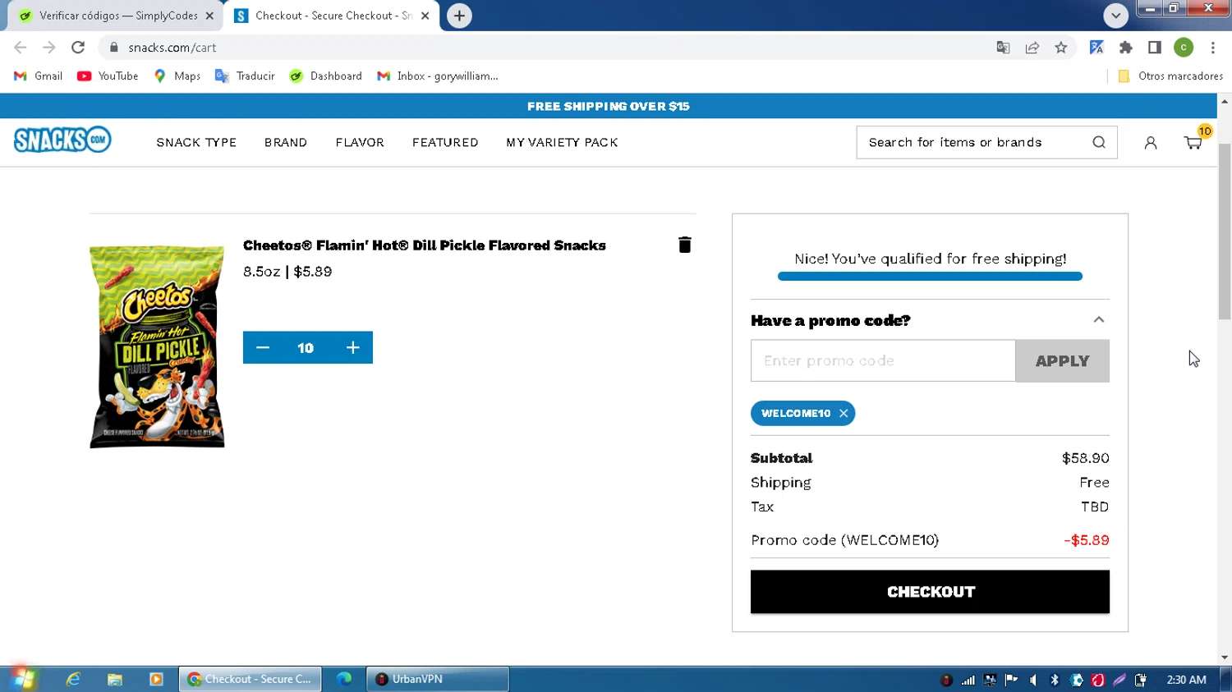Open the Chrome three-dot menu
The image size is (1232, 692).
(x=1213, y=48)
